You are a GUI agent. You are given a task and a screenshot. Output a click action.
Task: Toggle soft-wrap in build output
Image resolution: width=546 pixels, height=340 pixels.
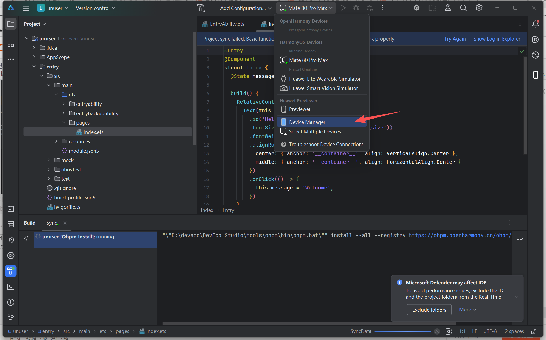pos(520,238)
